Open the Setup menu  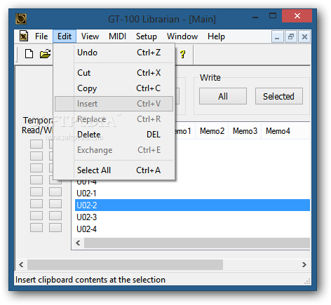point(147,36)
